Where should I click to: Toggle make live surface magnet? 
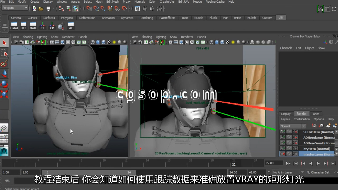pos(124,9)
